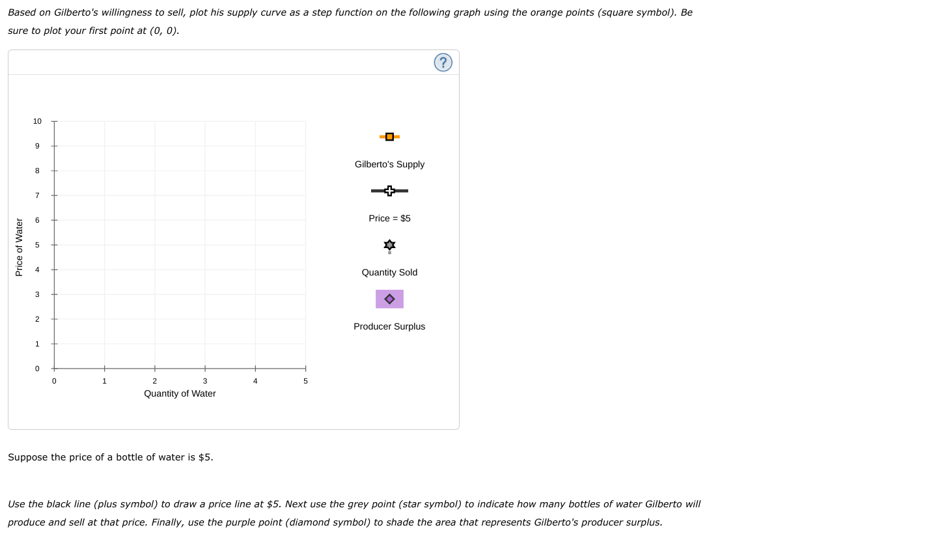This screenshot has width=929, height=534.
Task: Click quantity tick 1 on horizontal axis
Action: [104, 381]
